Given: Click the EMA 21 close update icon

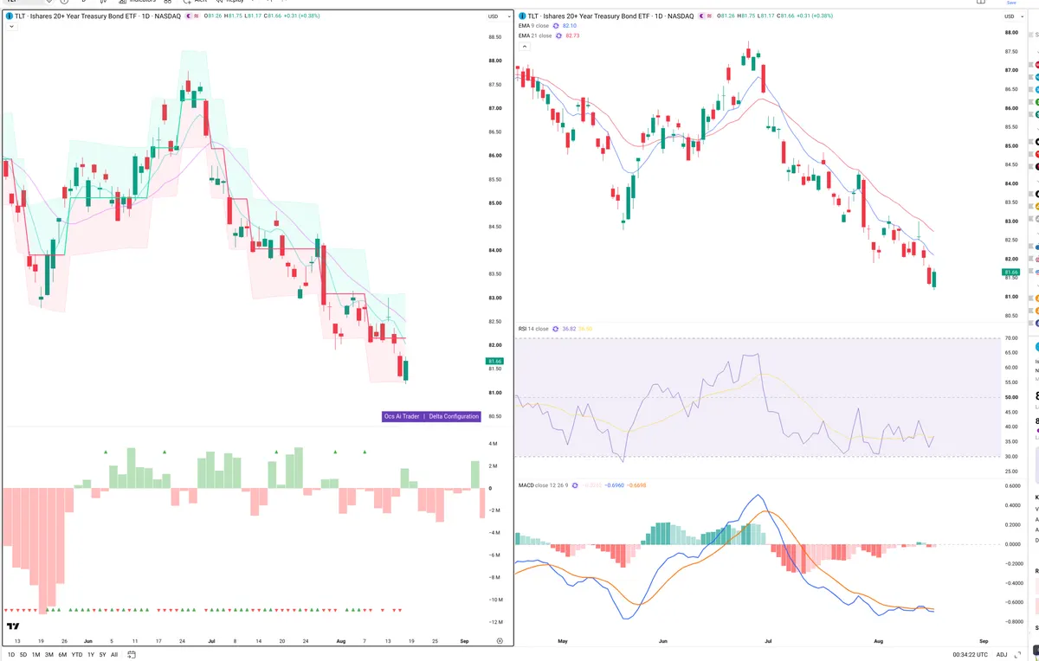Looking at the screenshot, I should pos(558,35).
